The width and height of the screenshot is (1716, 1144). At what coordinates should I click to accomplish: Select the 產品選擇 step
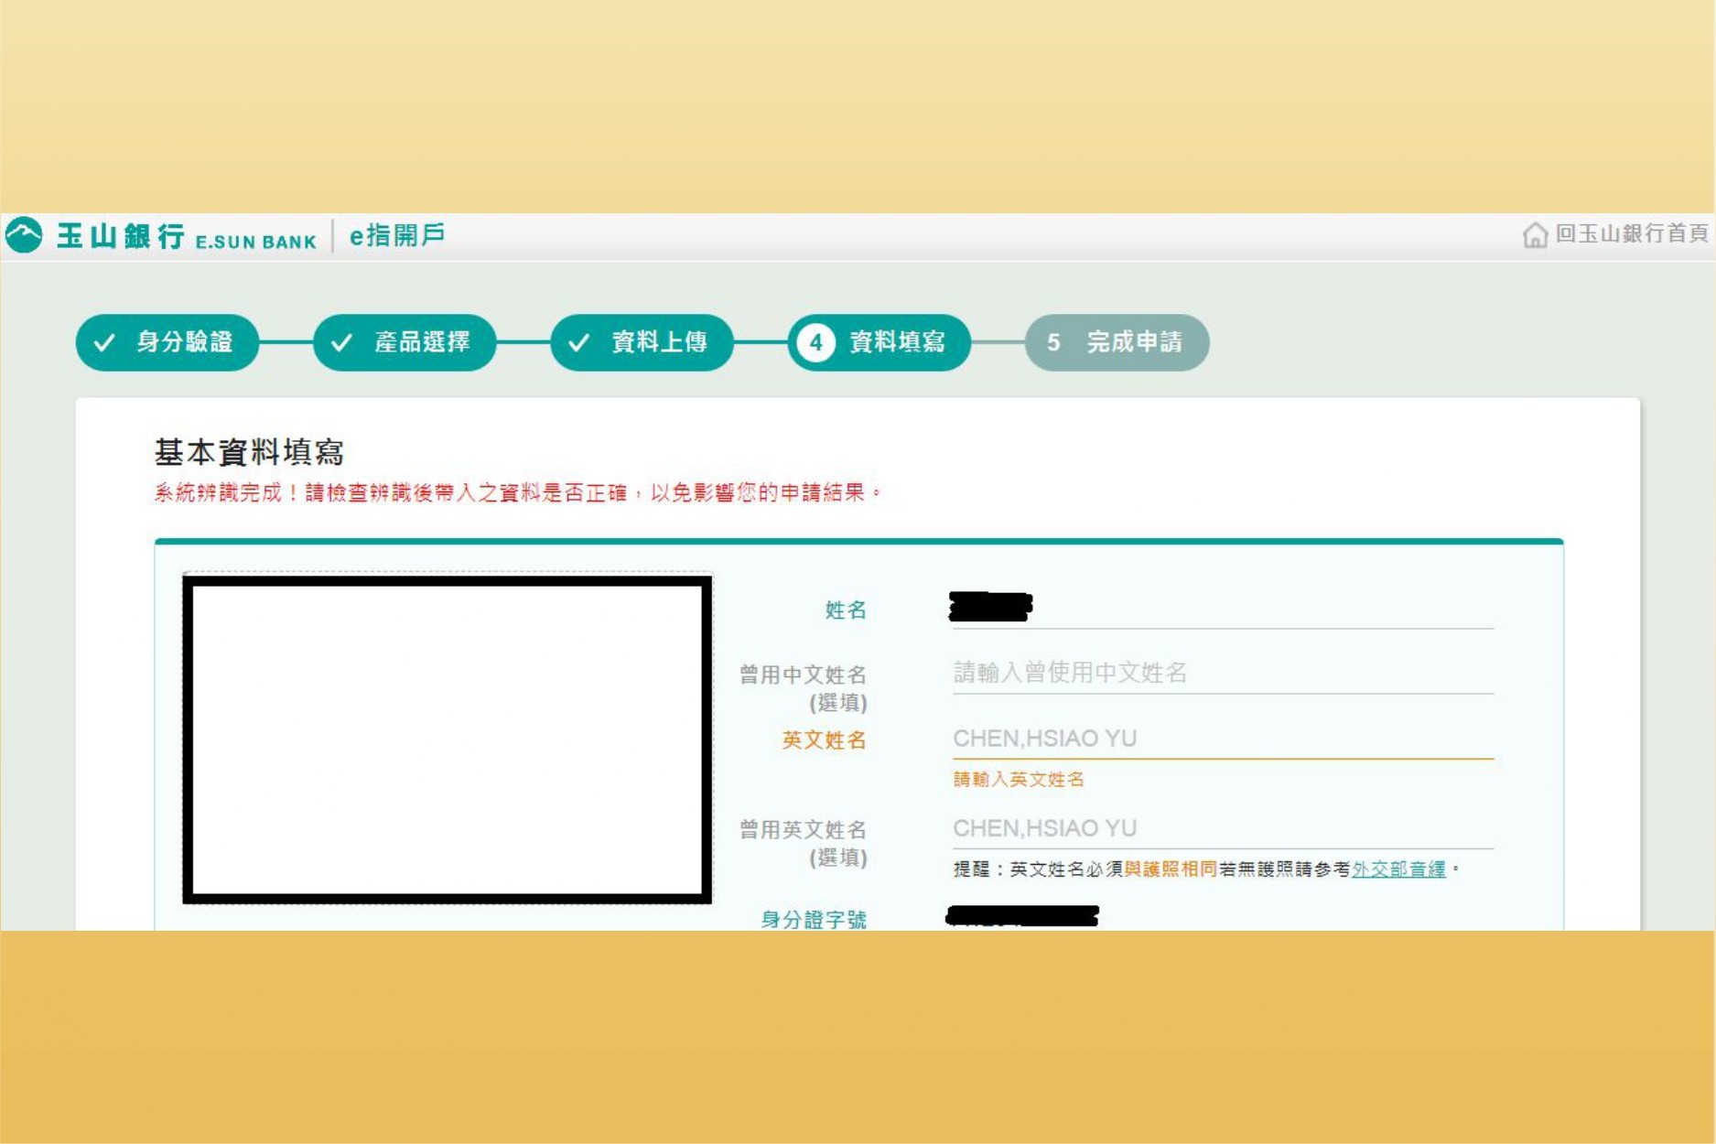click(x=405, y=342)
